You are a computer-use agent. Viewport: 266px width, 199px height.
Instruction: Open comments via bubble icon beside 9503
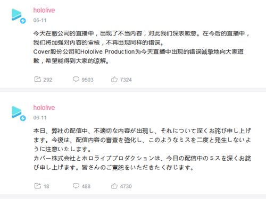tap(76, 79)
